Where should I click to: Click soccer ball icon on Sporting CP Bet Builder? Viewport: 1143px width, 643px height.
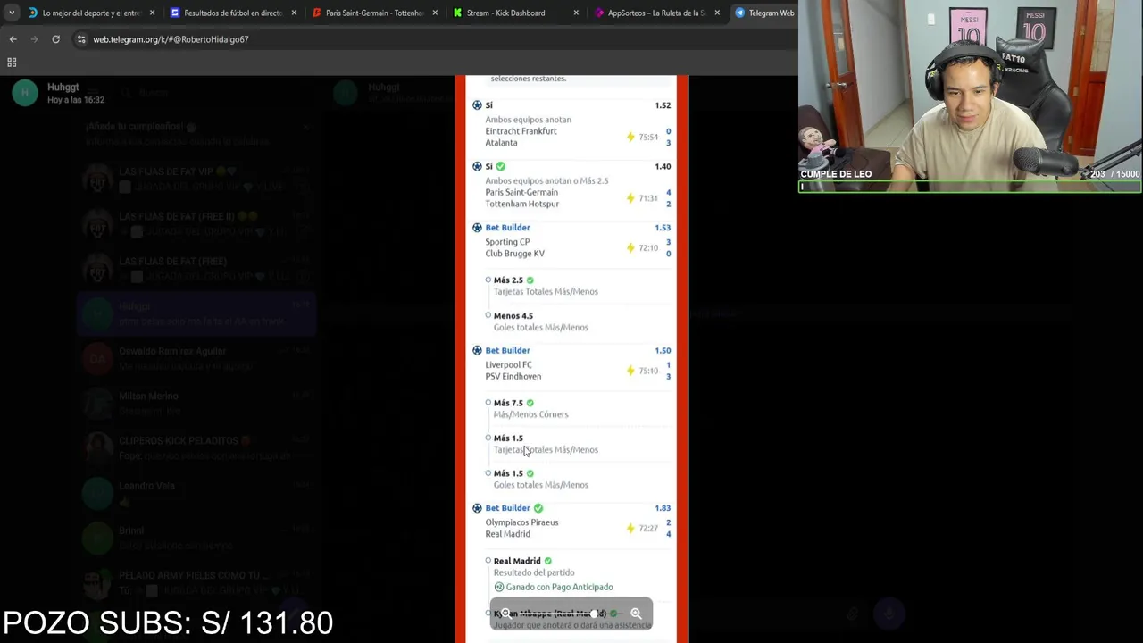(x=477, y=228)
